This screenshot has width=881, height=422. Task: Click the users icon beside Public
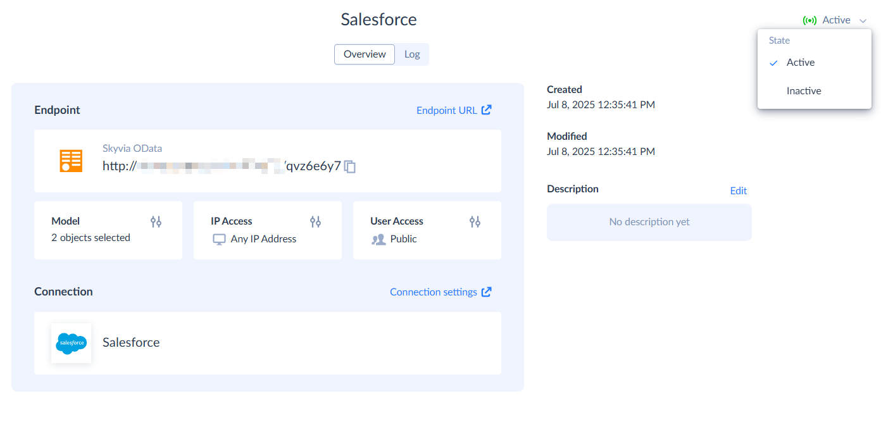[x=378, y=239]
